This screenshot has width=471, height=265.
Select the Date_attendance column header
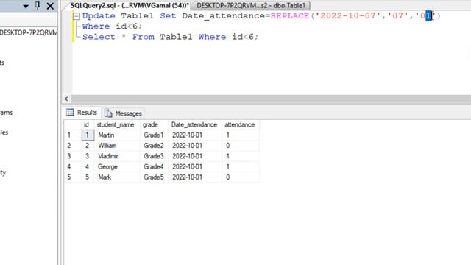[195, 124]
